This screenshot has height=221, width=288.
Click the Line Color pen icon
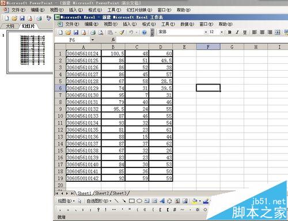(206, 201)
